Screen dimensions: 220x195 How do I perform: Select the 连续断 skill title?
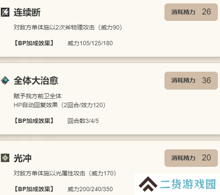[27, 12]
